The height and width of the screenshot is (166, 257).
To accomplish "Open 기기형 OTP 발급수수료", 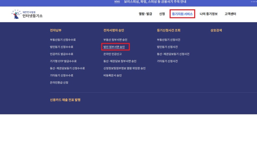I will pyautogui.click(x=63, y=61).
